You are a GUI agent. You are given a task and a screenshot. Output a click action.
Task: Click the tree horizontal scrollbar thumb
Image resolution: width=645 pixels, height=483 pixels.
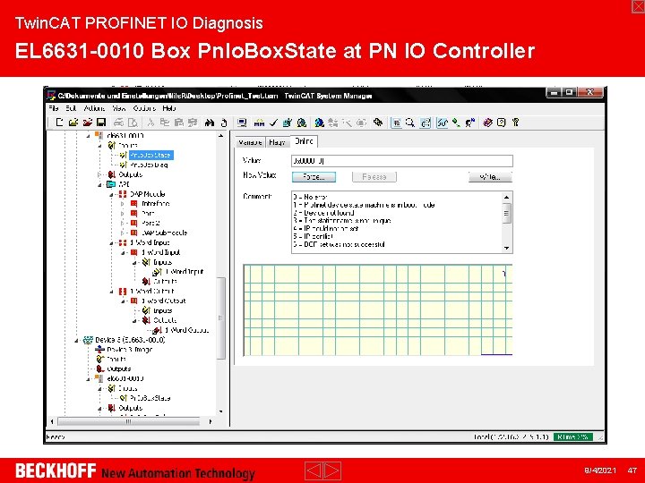128,422
